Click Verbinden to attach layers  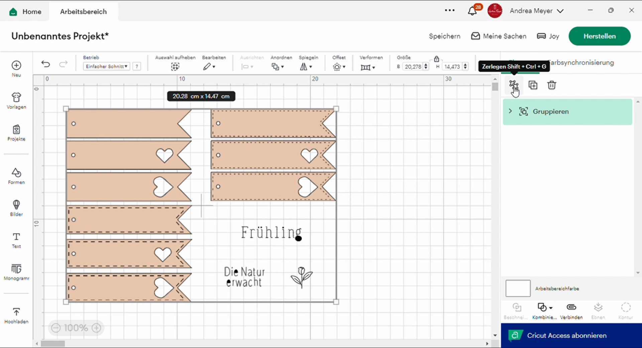(x=571, y=311)
